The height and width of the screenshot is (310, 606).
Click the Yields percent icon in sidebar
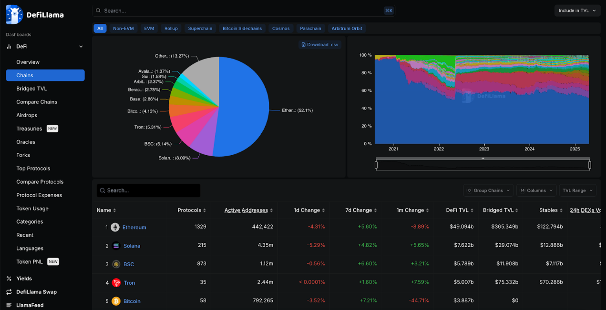[x=9, y=279]
